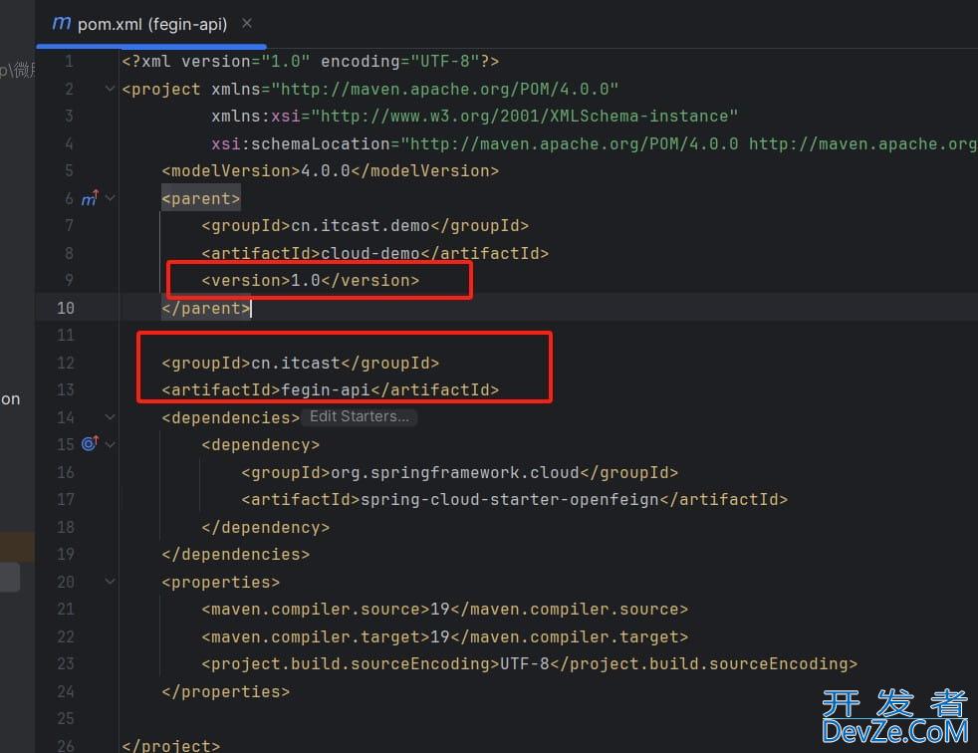
Task: Fold the dependency element on line 15
Action: pyautogui.click(x=111, y=444)
